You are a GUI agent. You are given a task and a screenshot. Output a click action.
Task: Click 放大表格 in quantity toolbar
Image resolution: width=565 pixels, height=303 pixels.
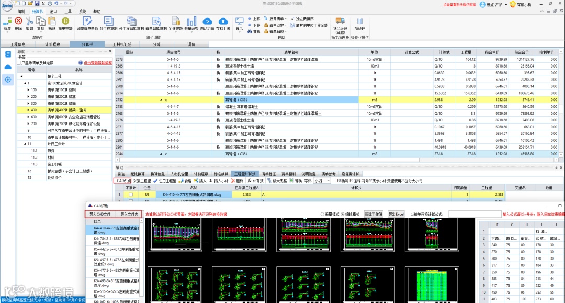[277, 181]
